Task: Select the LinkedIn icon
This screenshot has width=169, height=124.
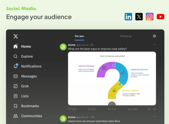Action: pos(128,17)
